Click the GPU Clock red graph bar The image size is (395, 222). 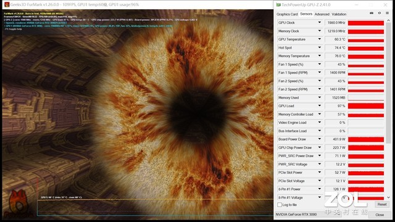[366, 23]
